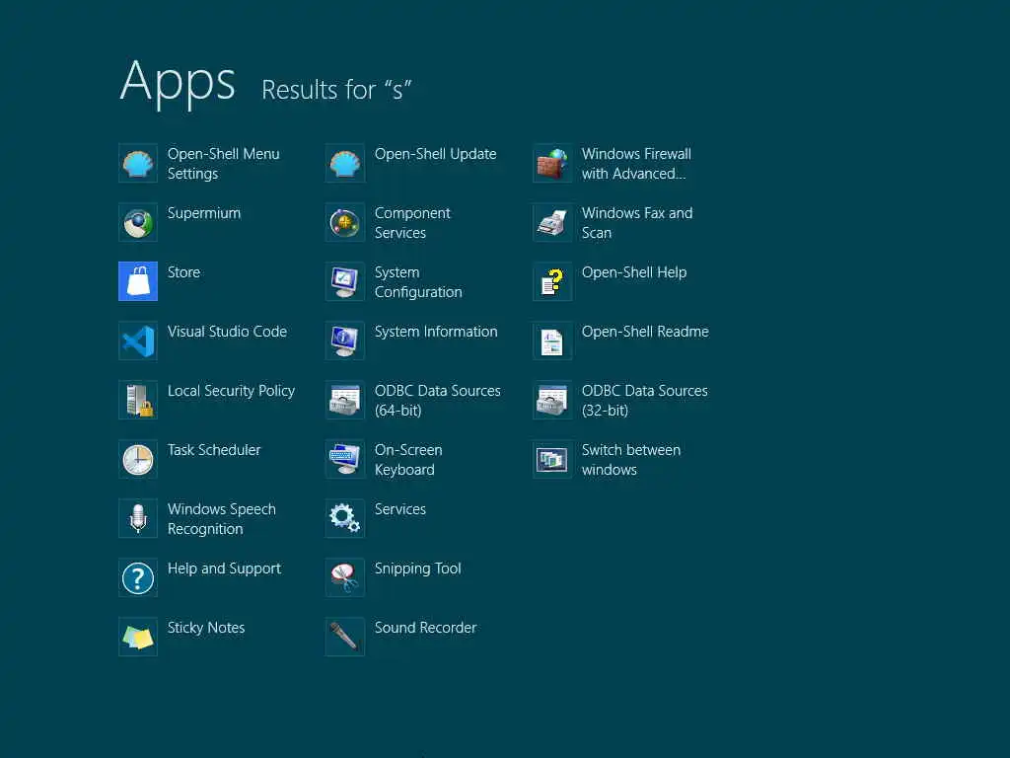The image size is (1010, 758).
Task: Launch On-Screen Keyboard icon
Action: click(345, 459)
